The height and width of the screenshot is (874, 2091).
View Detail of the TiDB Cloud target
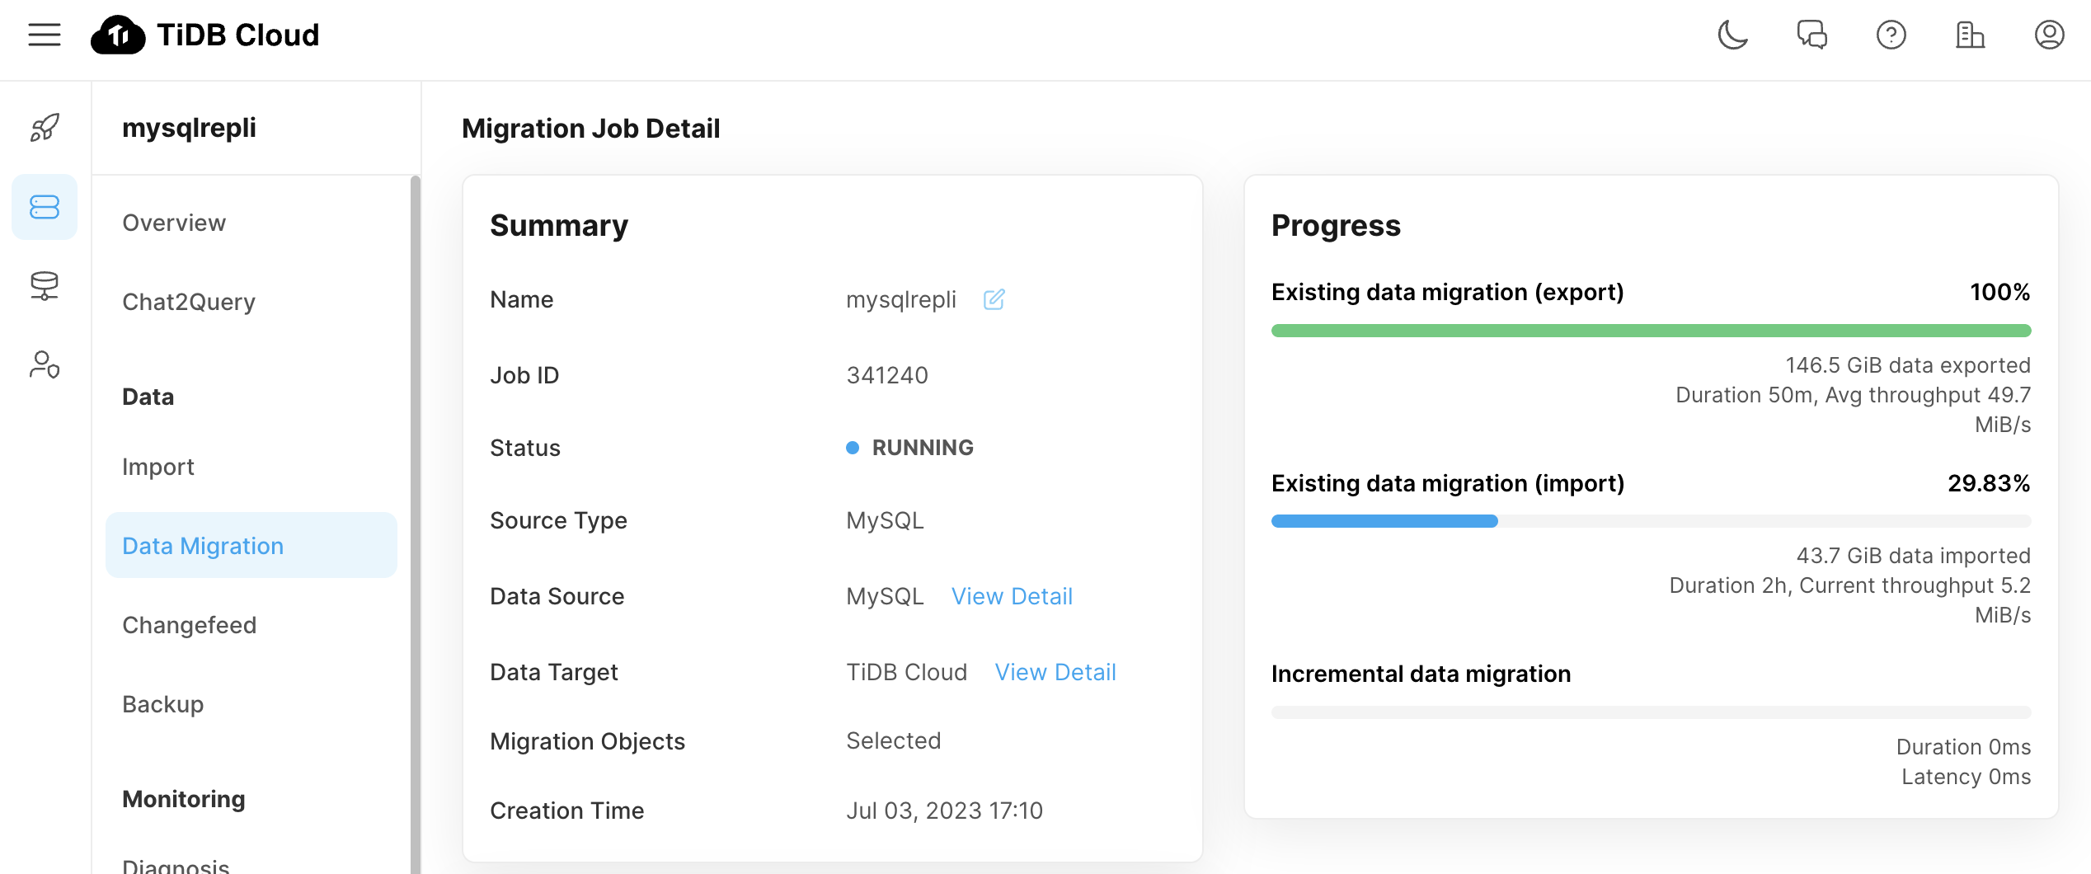(x=1055, y=672)
